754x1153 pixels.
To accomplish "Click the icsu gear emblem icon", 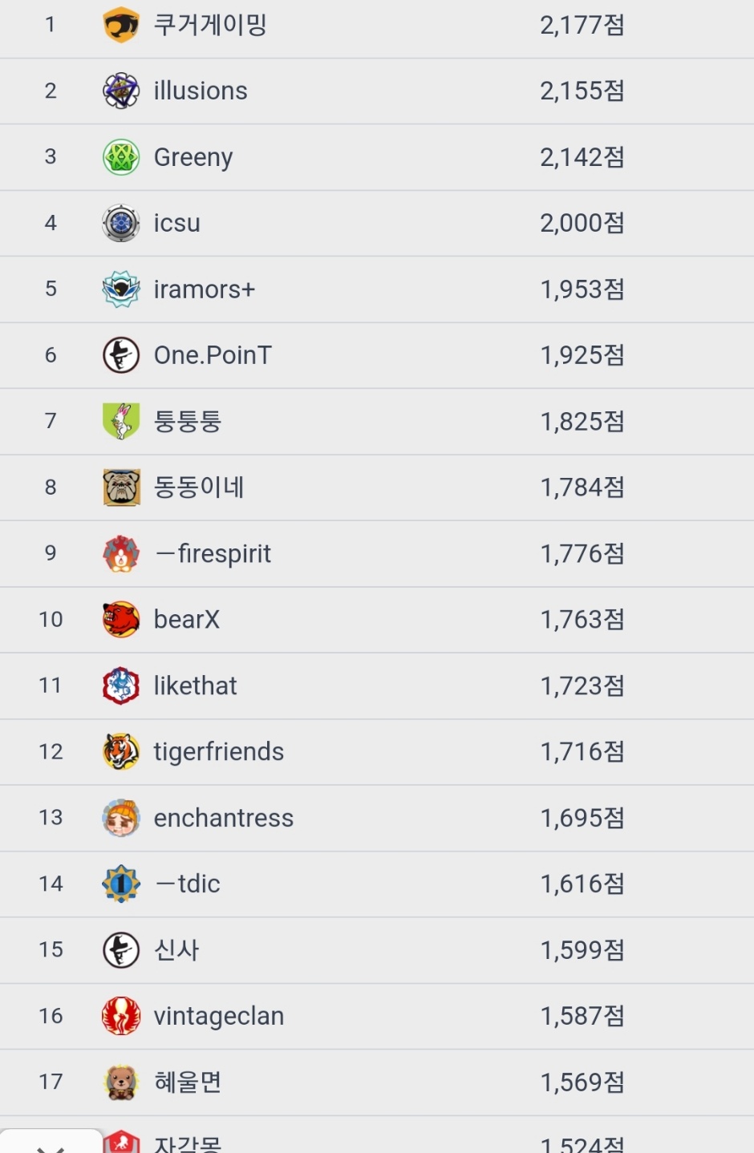I will coord(121,223).
